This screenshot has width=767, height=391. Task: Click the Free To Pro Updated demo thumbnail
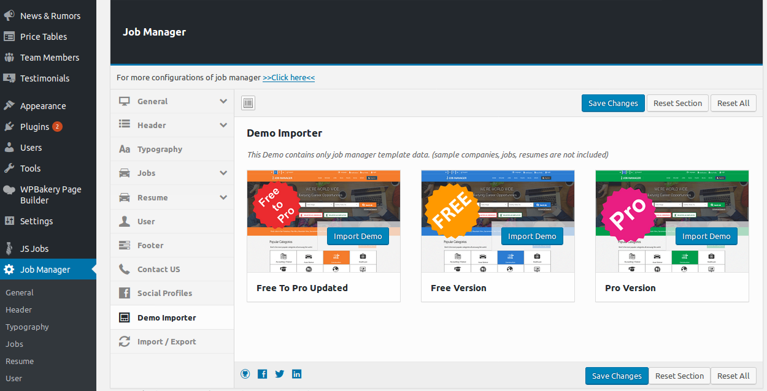(323, 221)
